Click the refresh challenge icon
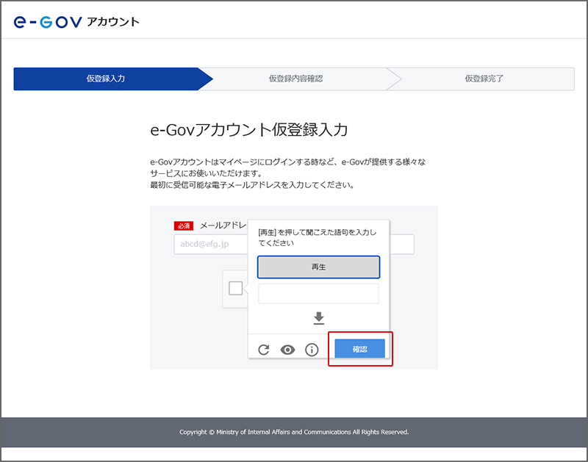 [264, 350]
